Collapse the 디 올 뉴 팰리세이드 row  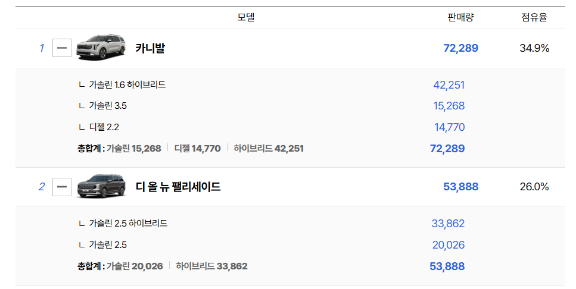(x=62, y=187)
